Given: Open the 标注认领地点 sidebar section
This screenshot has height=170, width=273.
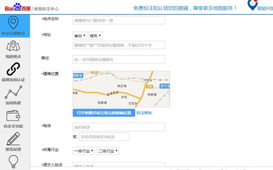Looking at the screenshot, I should (15, 26).
